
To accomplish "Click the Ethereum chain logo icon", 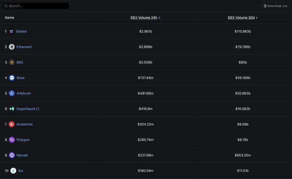I will [12, 47].
